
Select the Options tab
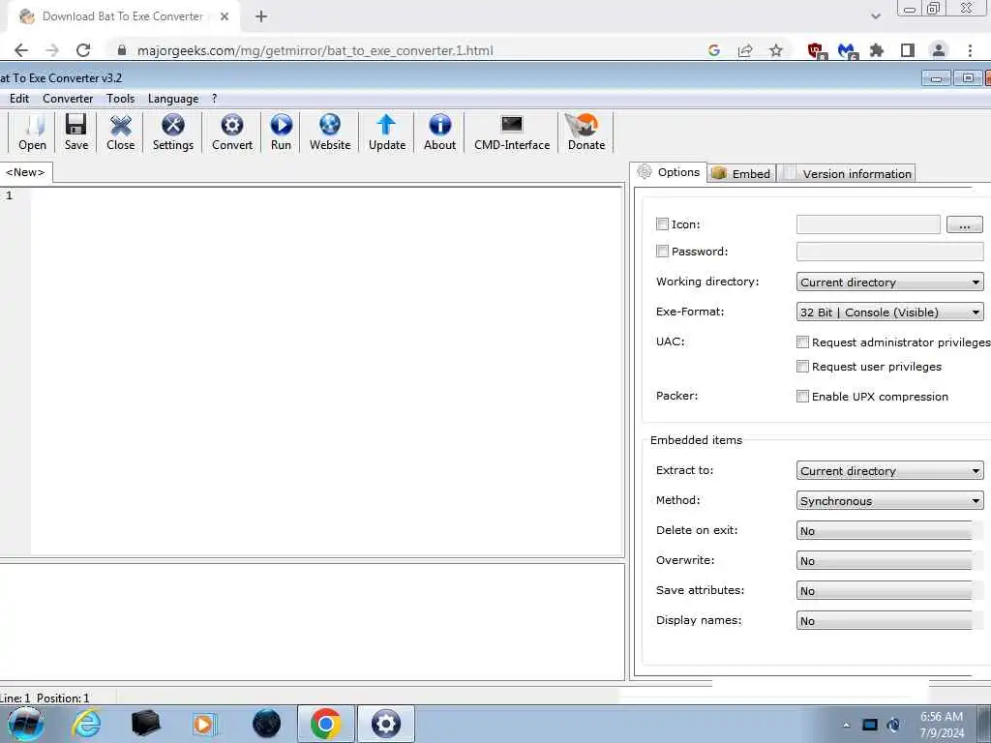point(669,172)
